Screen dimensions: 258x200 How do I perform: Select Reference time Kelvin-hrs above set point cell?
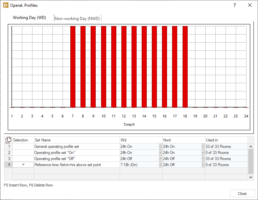coord(77,164)
